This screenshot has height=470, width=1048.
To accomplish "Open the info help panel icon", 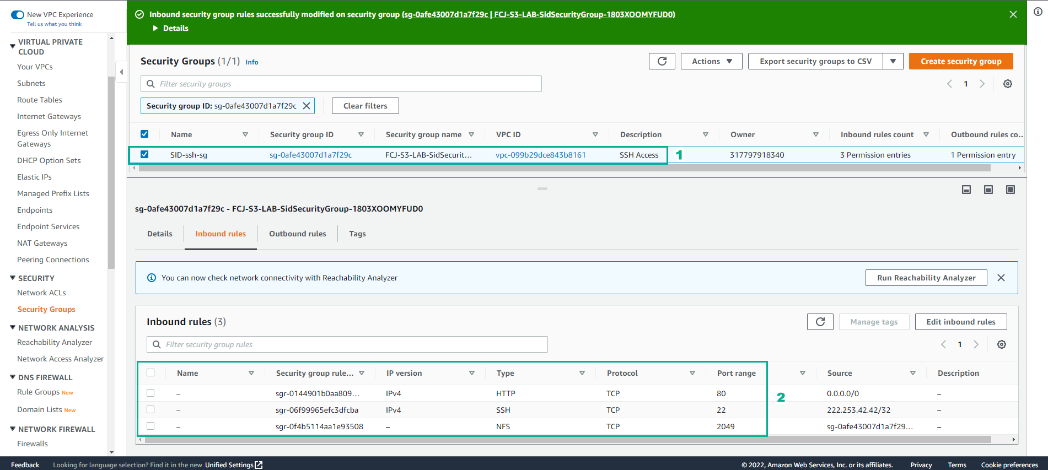I will 1038,12.
